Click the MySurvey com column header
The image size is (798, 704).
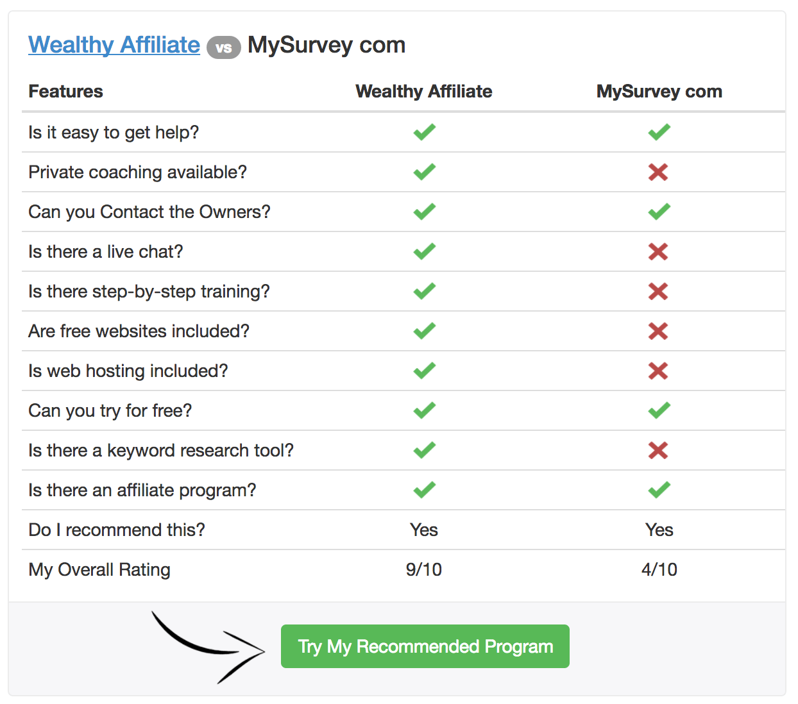point(659,91)
